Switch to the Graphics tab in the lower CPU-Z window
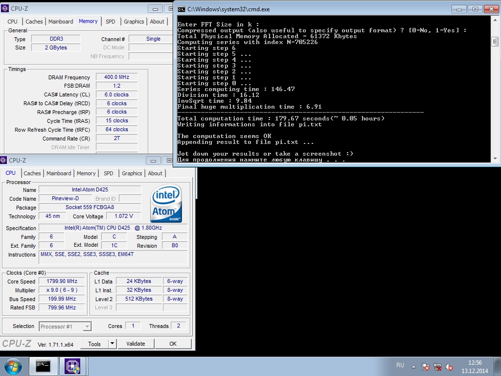The height and width of the screenshot is (376, 501). pos(132,173)
